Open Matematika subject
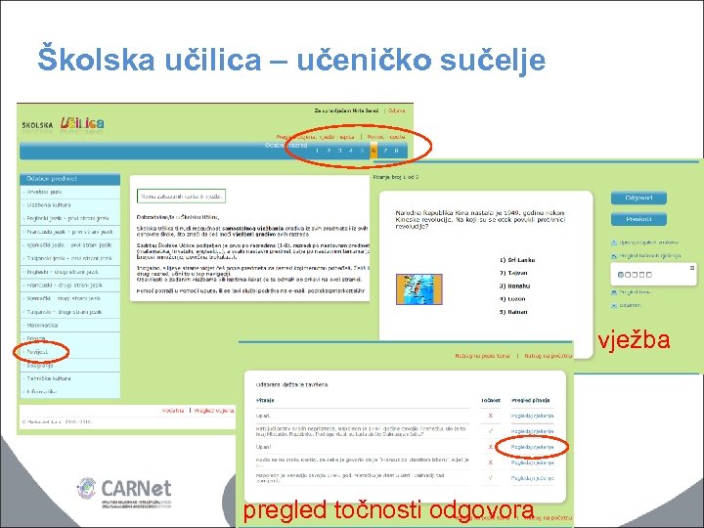This screenshot has width=704, height=528. (70, 325)
